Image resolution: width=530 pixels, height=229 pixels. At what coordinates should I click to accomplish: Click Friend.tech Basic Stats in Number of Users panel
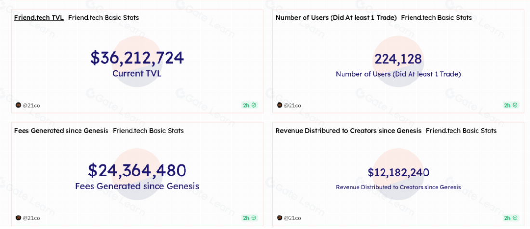[436, 18]
